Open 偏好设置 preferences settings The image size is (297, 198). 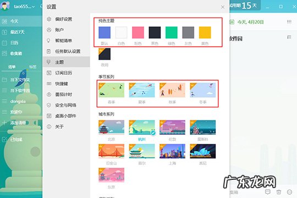(66, 19)
